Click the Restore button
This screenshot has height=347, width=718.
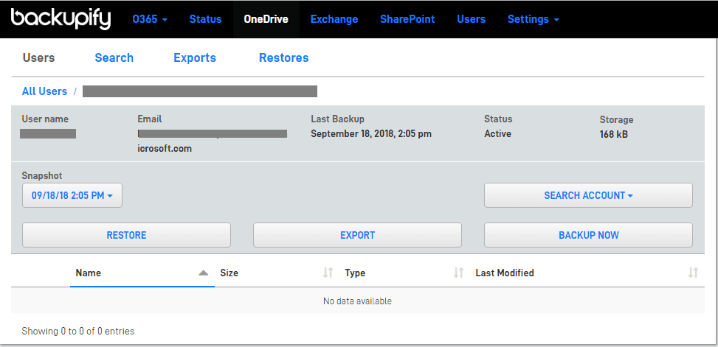click(126, 235)
